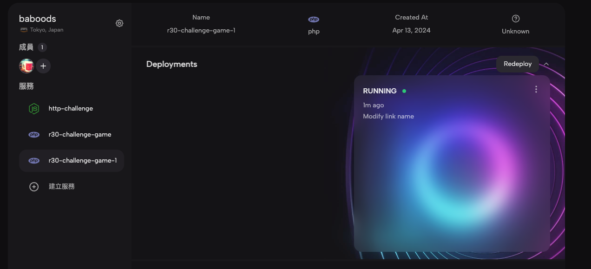Click the 建立服務 create service label
This screenshot has height=269, width=591.
point(62,187)
